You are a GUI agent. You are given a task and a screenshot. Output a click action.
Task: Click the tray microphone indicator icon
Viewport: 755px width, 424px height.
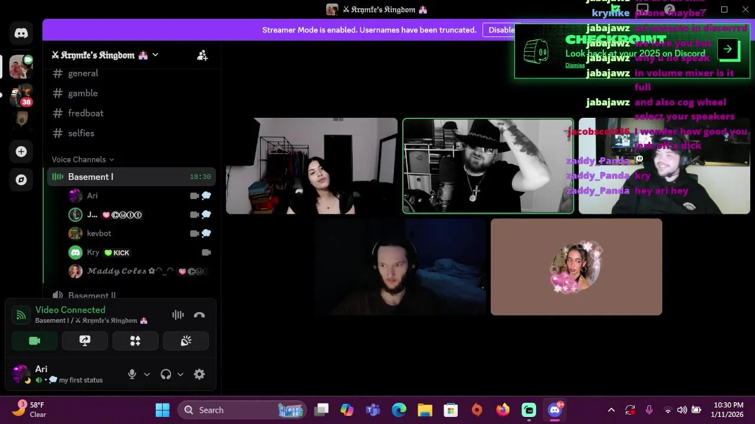(649, 410)
